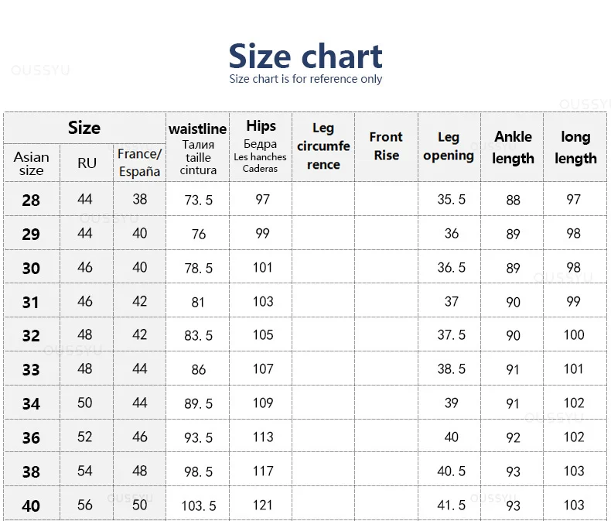Click the 'France/España' sub-header cell

pos(139,163)
